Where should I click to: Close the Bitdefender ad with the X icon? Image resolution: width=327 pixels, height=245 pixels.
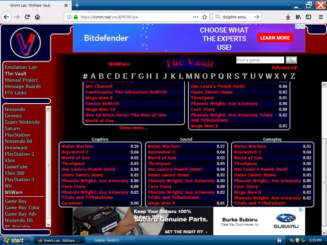[303, 26]
